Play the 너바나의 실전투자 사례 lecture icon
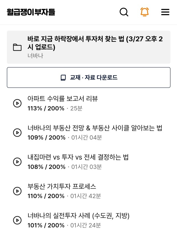177x240 pixels. click(17, 220)
